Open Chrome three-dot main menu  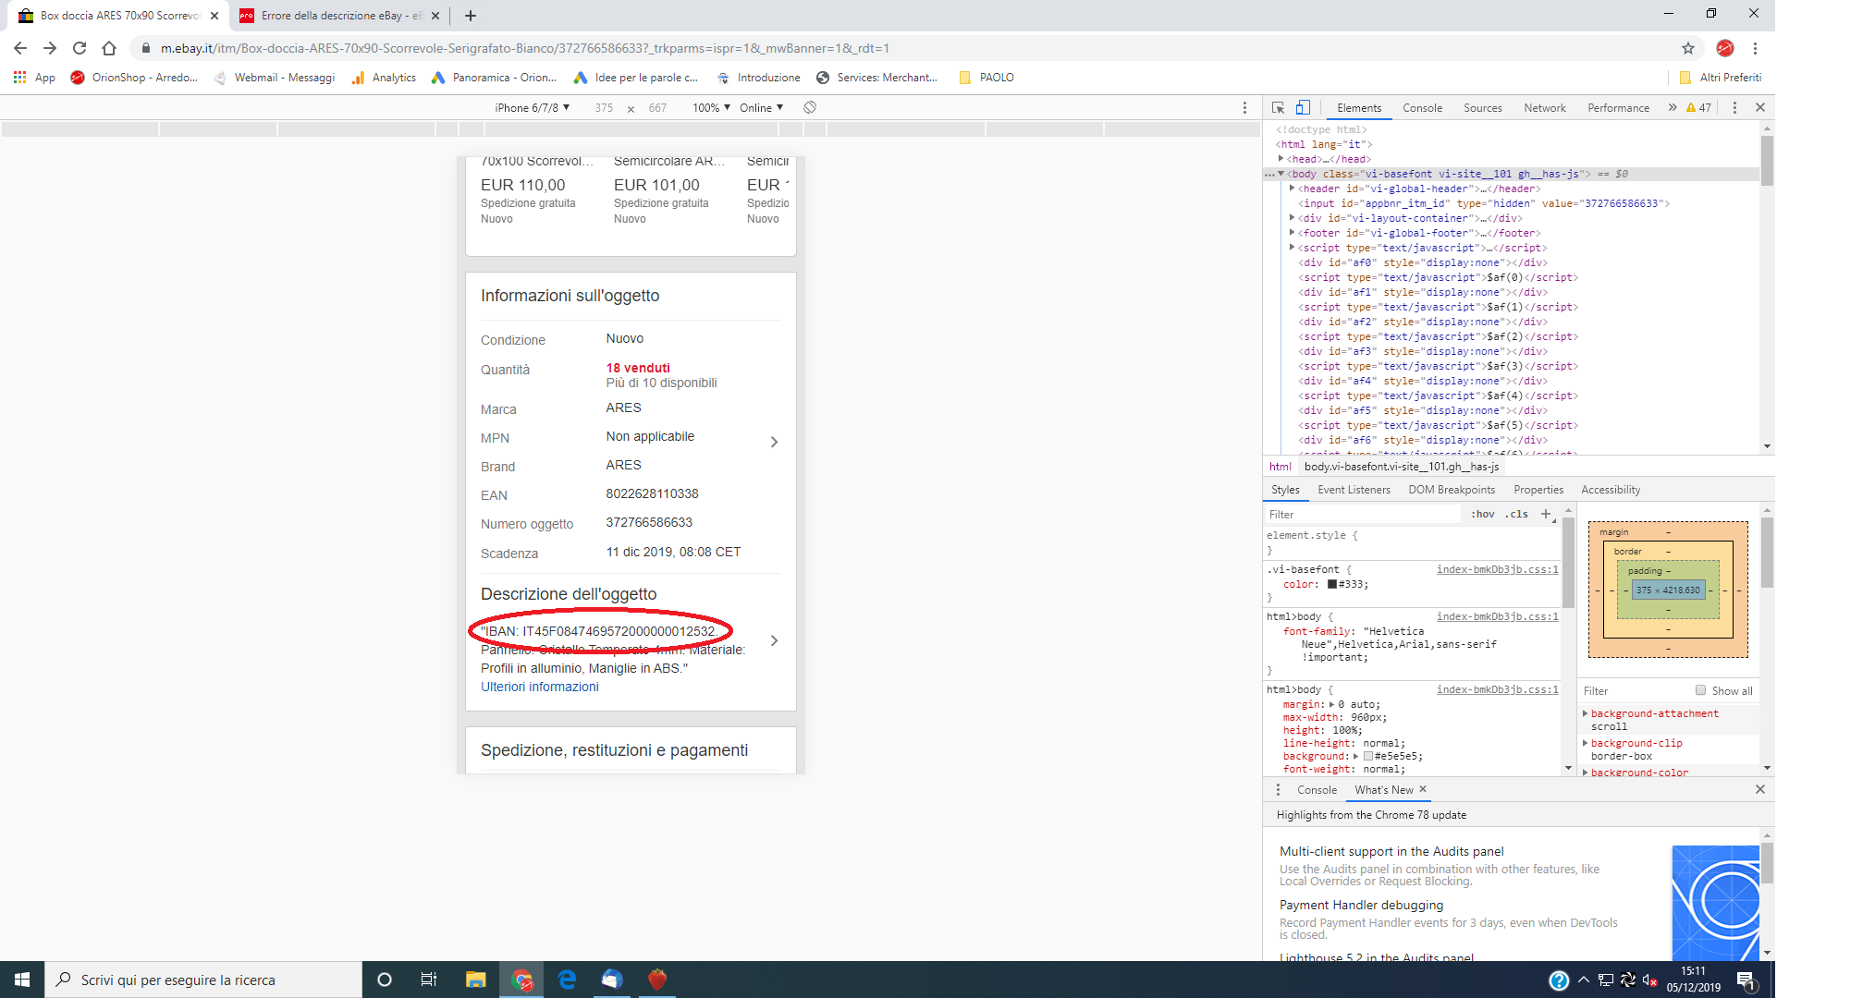(1755, 48)
